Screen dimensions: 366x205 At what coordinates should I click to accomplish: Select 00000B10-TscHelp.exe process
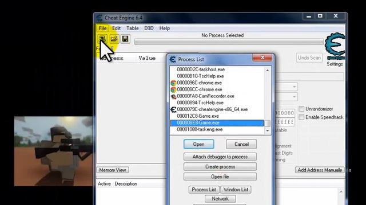[200, 76]
